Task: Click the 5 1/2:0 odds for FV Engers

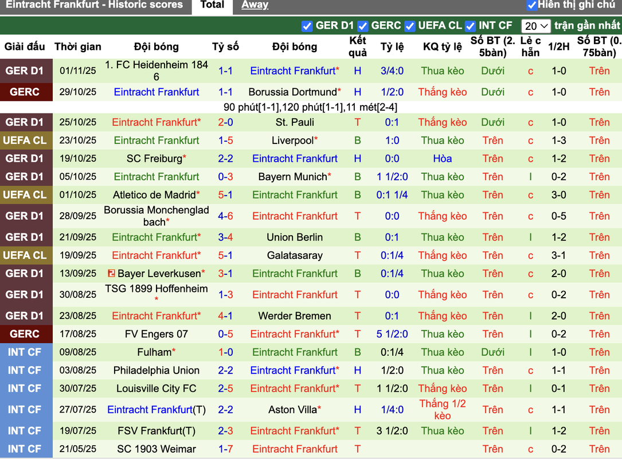Action: [x=392, y=334]
